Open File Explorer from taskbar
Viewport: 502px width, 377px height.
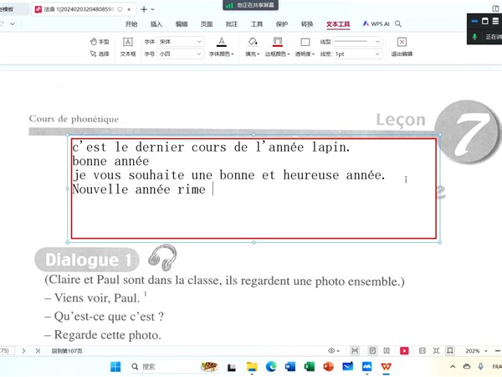(252, 367)
